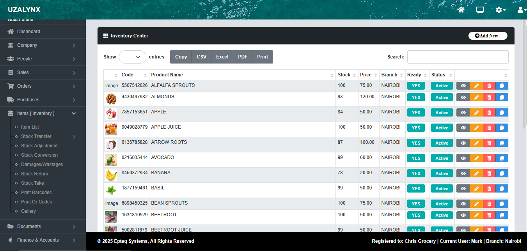Click trash icon for BANANA row
Screen dimensions: 527x251
point(489,173)
